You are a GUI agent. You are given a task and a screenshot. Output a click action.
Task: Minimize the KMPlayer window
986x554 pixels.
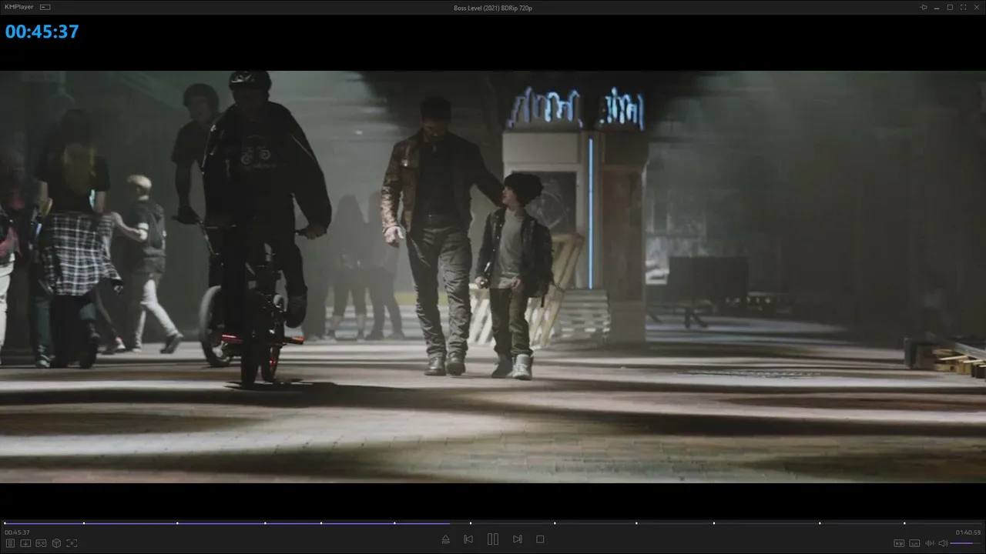click(937, 7)
